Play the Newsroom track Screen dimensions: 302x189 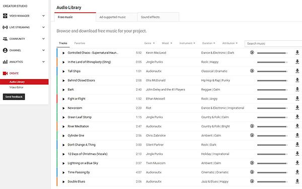point(63,108)
